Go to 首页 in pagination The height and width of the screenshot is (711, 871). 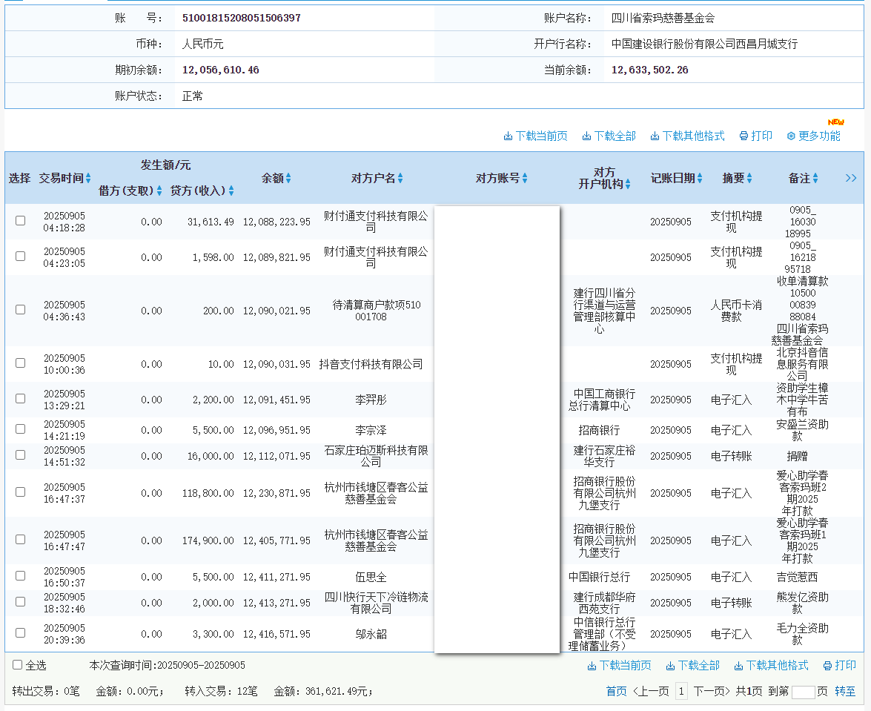click(x=616, y=692)
